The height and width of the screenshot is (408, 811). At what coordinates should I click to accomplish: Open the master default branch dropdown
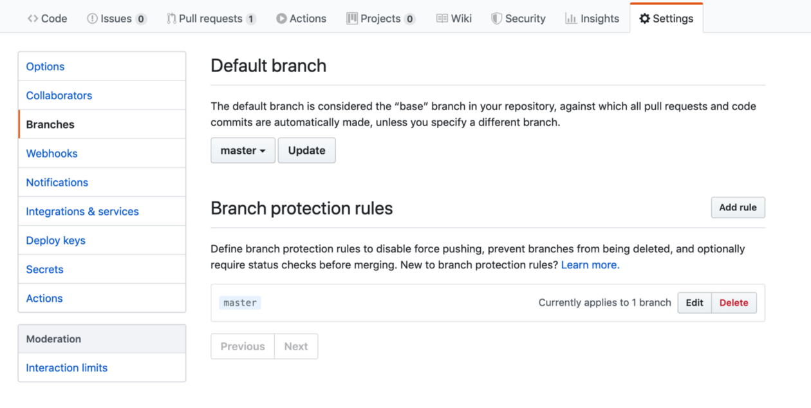pyautogui.click(x=243, y=150)
